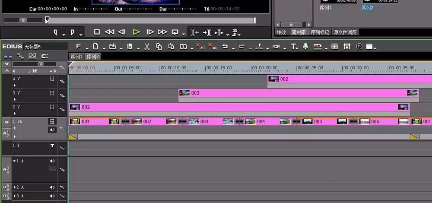Screen dimensions: 432x203
Task: Open the 特效 panel tab
Action: 281,32
